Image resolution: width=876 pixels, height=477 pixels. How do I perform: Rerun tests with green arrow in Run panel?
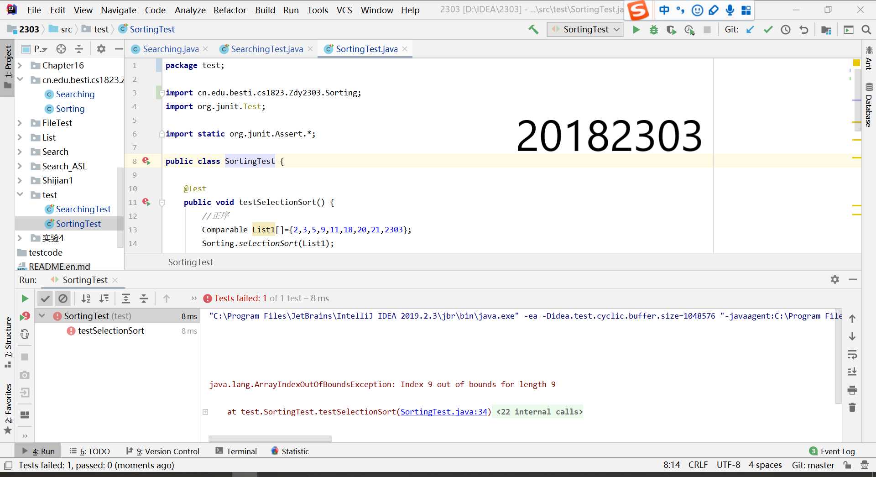pos(25,299)
